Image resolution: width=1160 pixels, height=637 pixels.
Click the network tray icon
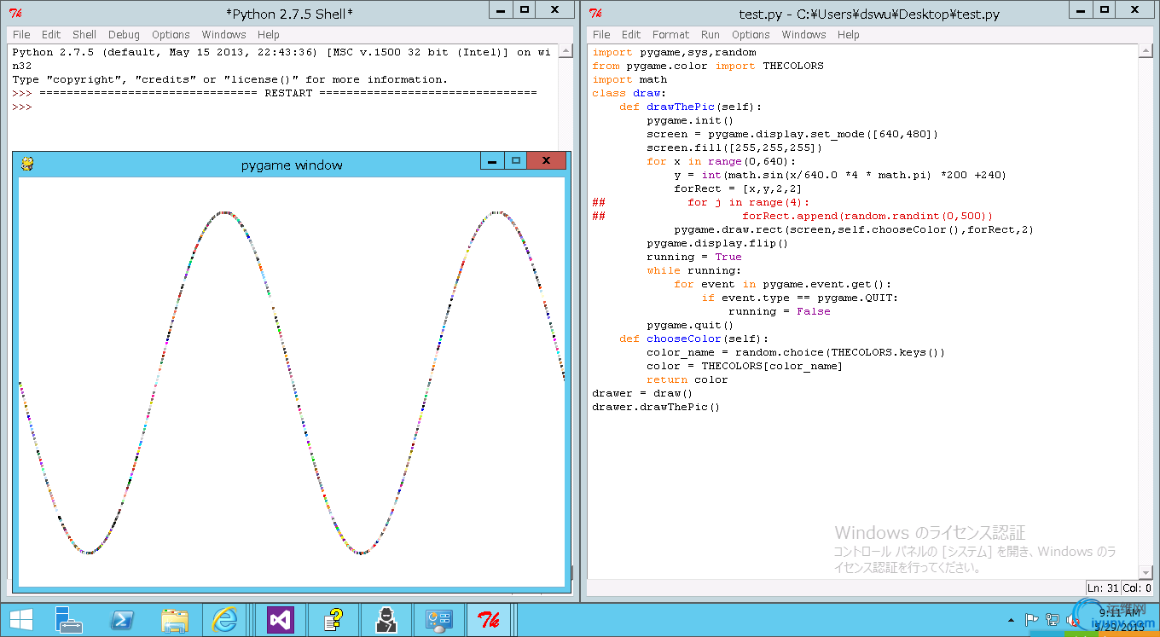click(1053, 620)
